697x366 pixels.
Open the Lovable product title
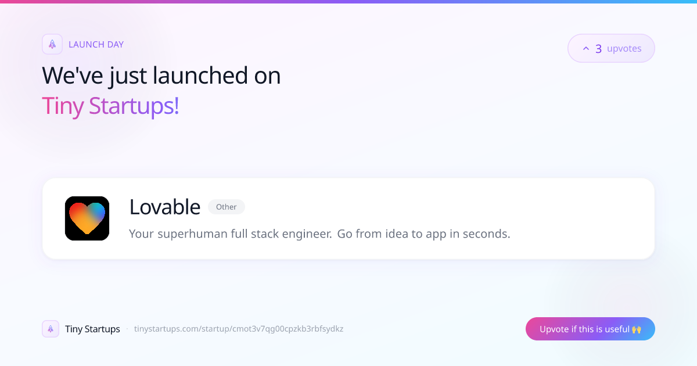click(165, 207)
